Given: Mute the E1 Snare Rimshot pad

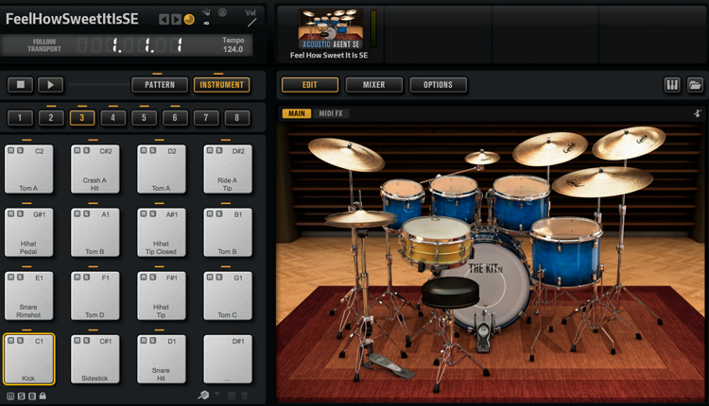Looking at the screenshot, I should (x=10, y=277).
